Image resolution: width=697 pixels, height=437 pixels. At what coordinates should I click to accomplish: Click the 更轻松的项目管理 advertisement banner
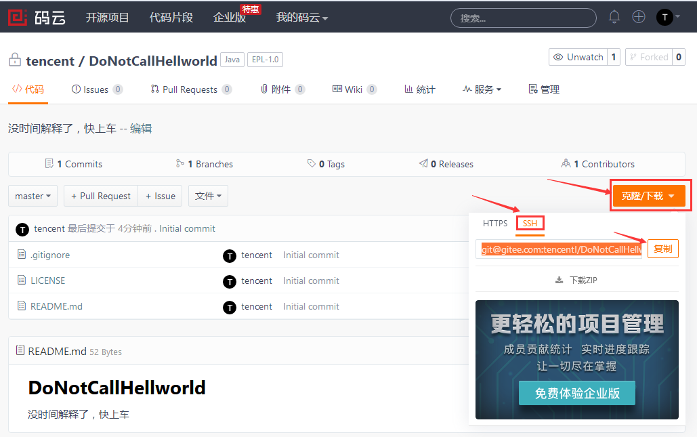click(577, 360)
